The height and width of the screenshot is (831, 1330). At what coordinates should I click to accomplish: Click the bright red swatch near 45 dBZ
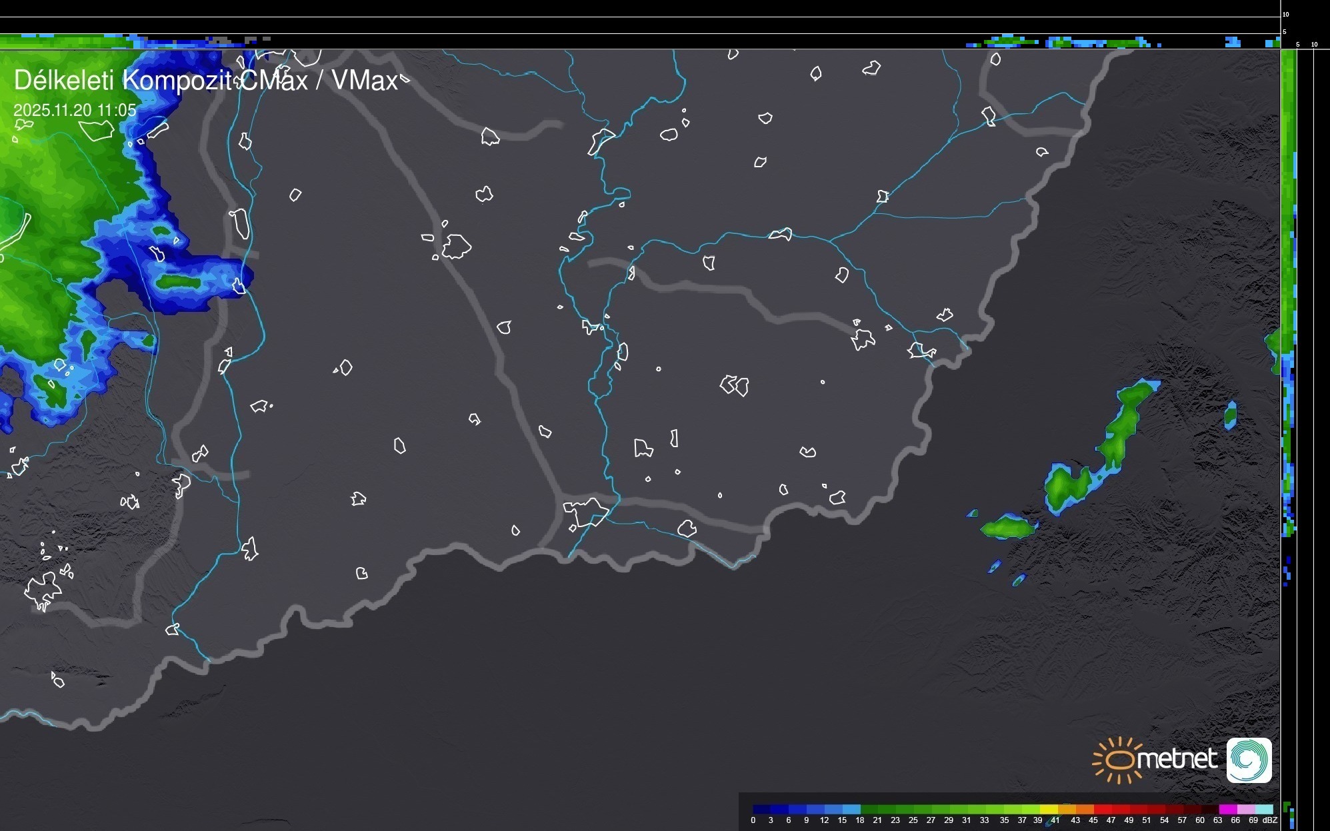pos(1103,809)
